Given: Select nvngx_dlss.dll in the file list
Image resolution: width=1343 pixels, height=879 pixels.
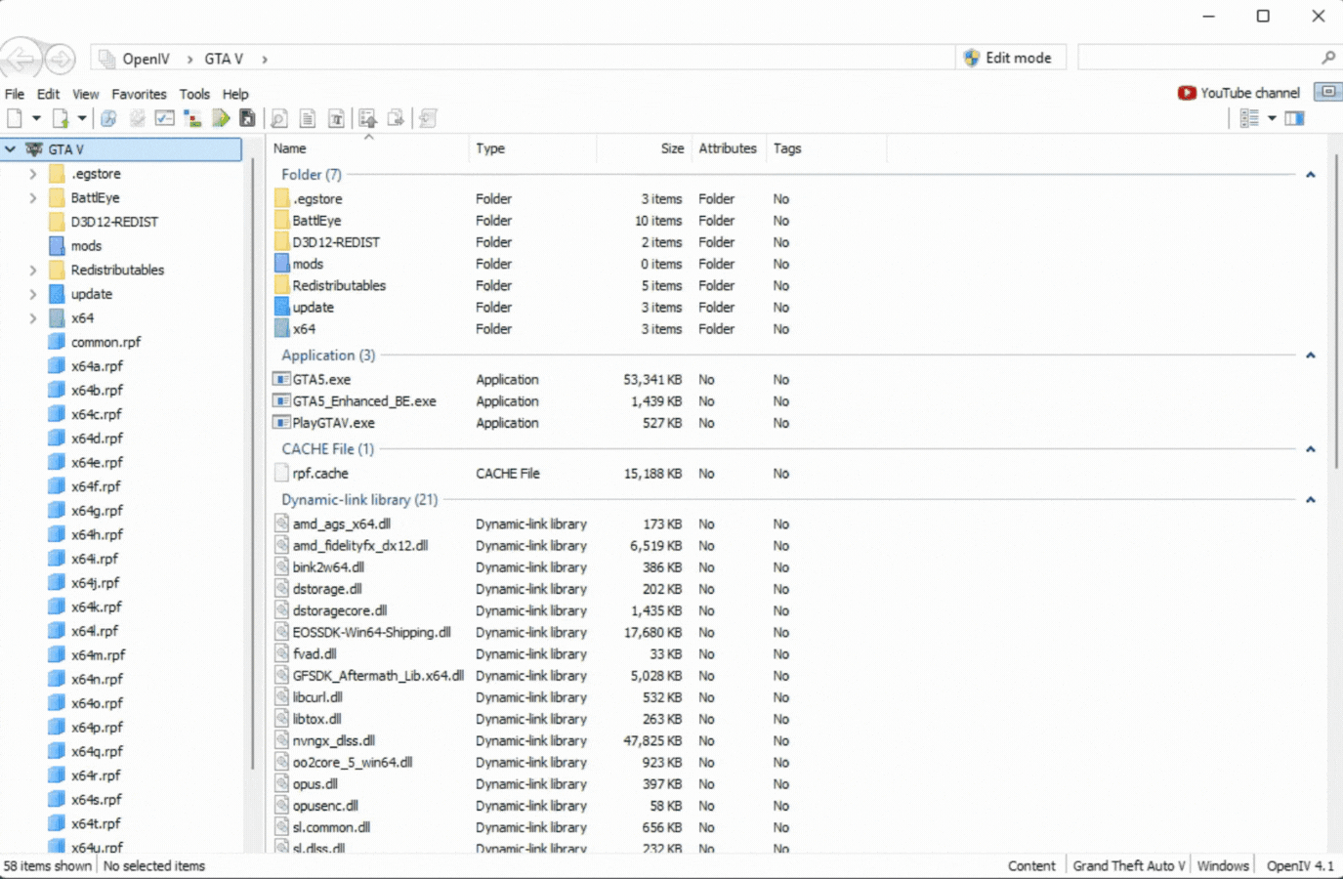Looking at the screenshot, I should 333,740.
